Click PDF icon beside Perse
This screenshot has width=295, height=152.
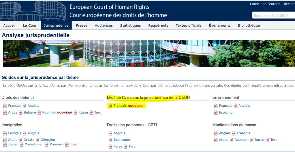(x=110, y=147)
